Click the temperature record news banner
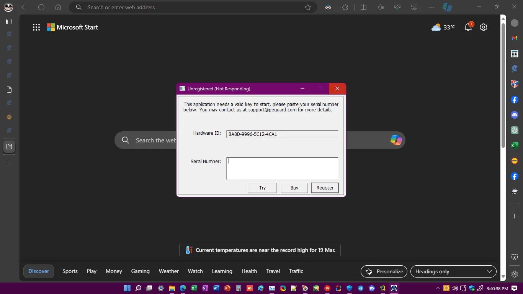 (x=260, y=250)
